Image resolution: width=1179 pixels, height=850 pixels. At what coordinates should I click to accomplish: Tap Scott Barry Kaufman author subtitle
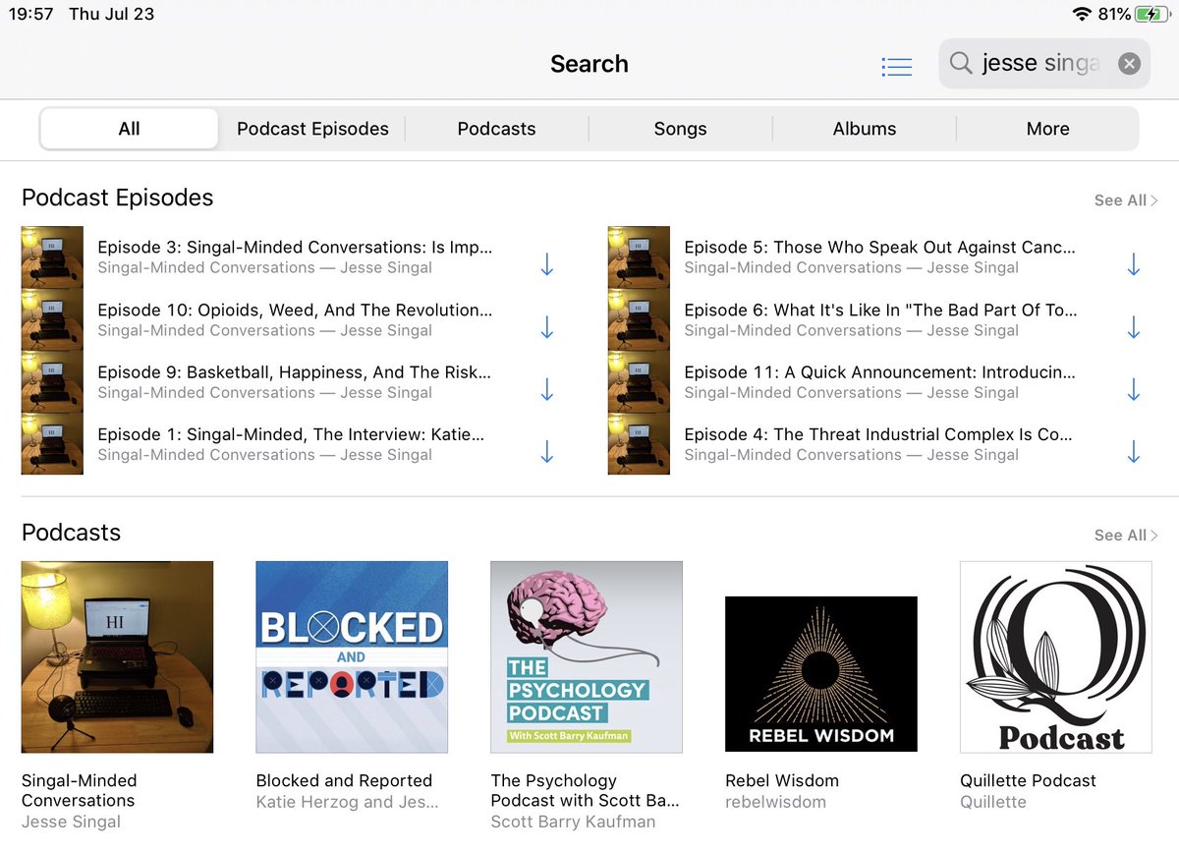pyautogui.click(x=573, y=822)
